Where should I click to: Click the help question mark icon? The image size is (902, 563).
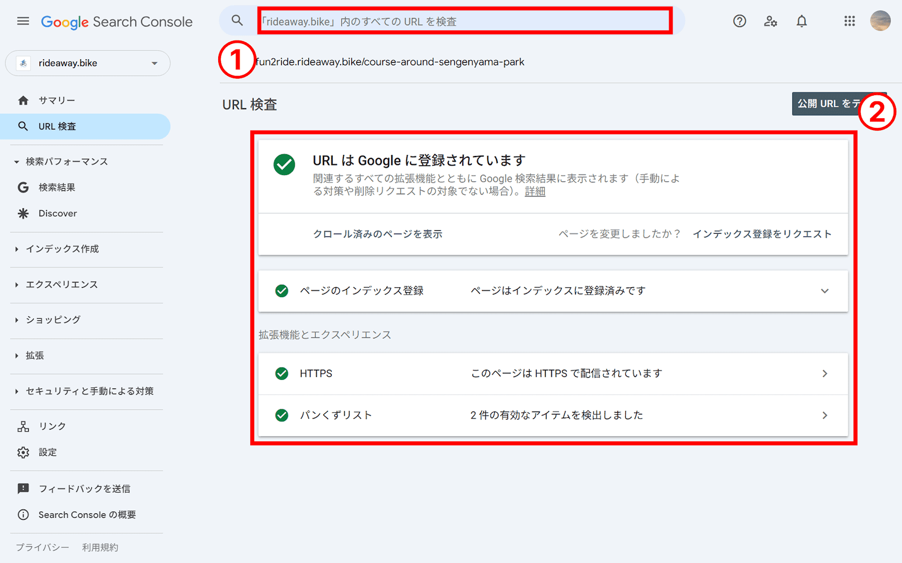pyautogui.click(x=739, y=21)
